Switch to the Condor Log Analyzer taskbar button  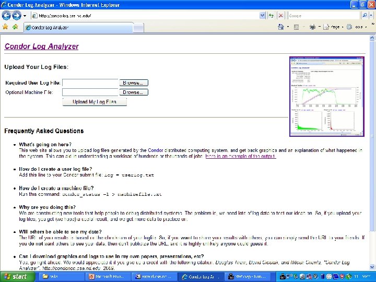pyautogui.click(x=201, y=277)
